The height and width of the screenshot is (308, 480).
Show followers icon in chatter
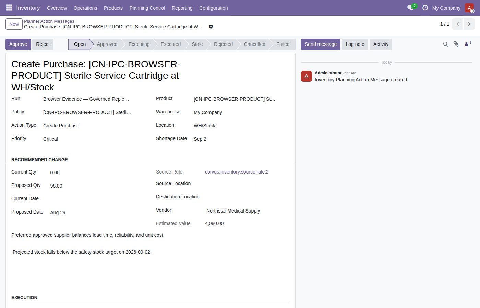pos(468,44)
